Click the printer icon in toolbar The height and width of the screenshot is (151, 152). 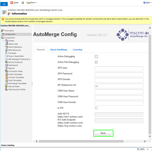[x=23, y=3]
